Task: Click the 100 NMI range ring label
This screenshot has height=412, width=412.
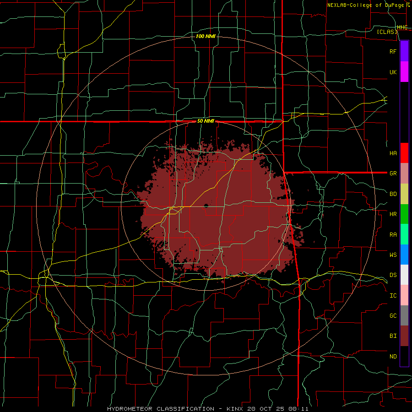Action: pos(206,36)
